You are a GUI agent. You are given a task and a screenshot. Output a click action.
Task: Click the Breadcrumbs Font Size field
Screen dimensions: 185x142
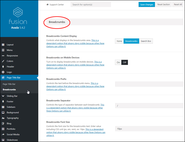coord(149,129)
